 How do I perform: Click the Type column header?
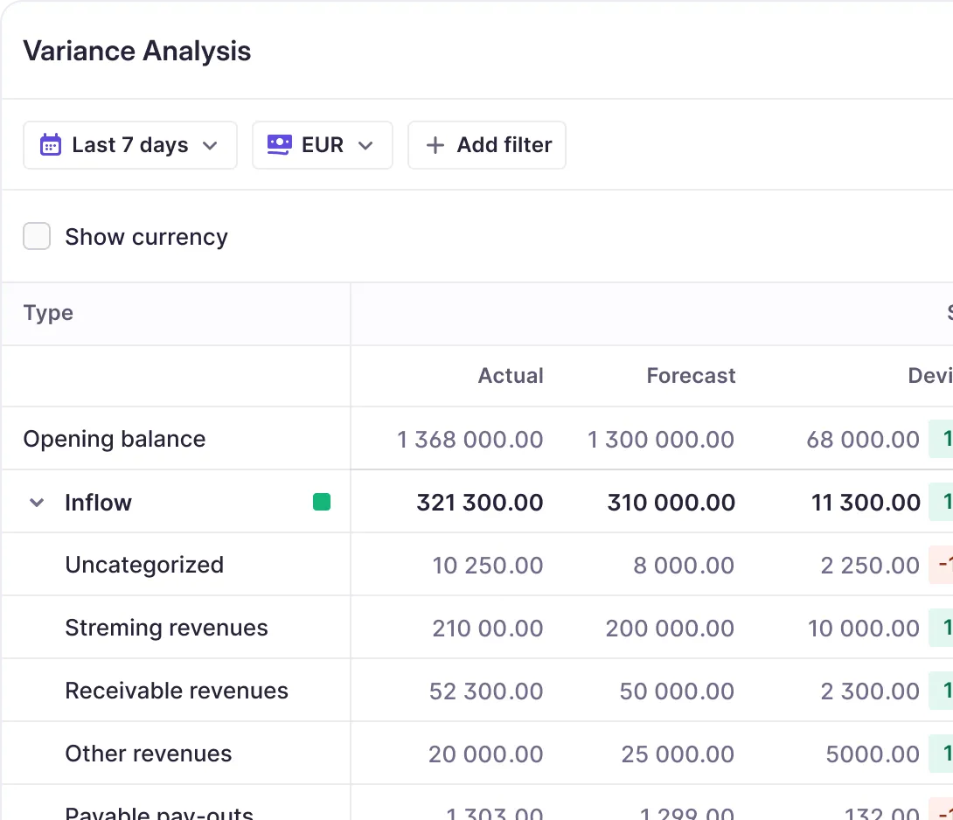[48, 313]
